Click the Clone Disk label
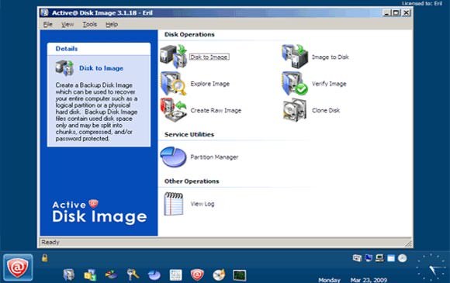Screen dimensions: 450x283 coord(326,110)
